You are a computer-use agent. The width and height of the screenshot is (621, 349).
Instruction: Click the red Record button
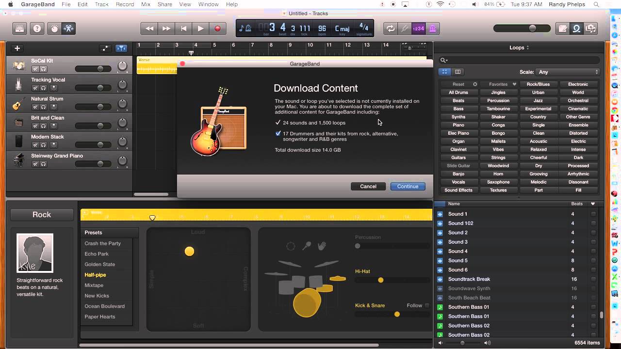[217, 29]
